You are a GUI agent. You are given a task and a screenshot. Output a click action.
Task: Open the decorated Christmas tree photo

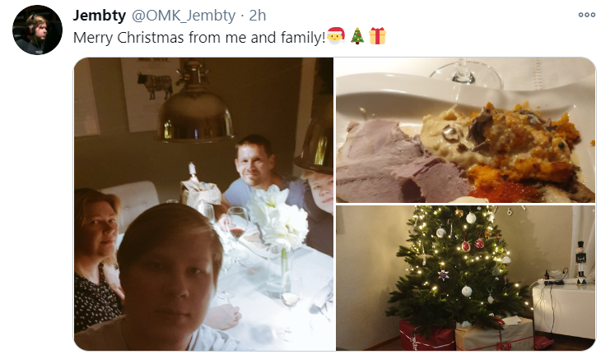466,278
